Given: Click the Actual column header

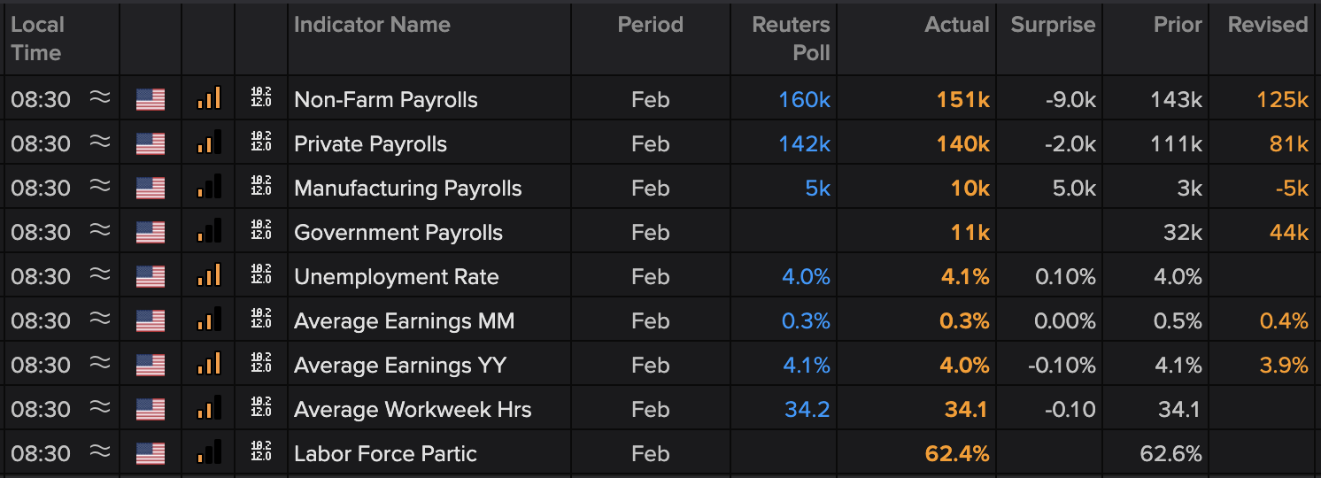Looking at the screenshot, I should tap(956, 25).
